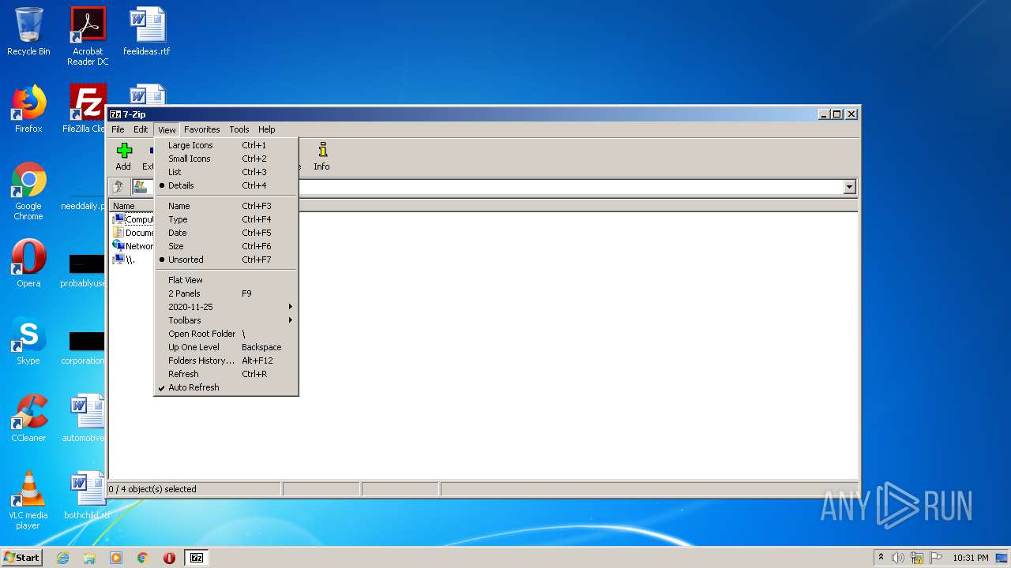Click Refresh in the View menu
Screen dimensions: 1011x568
[x=226, y=374]
